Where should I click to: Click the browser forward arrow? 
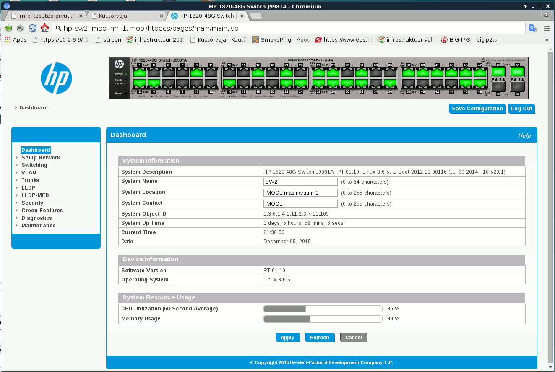21,28
